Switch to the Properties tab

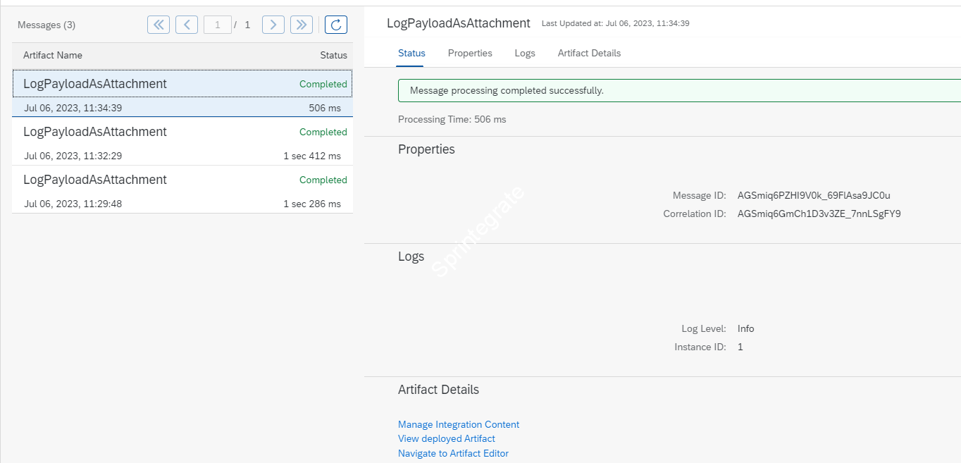click(470, 53)
